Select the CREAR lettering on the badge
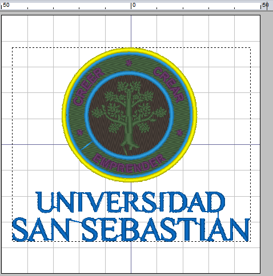 [169, 85]
